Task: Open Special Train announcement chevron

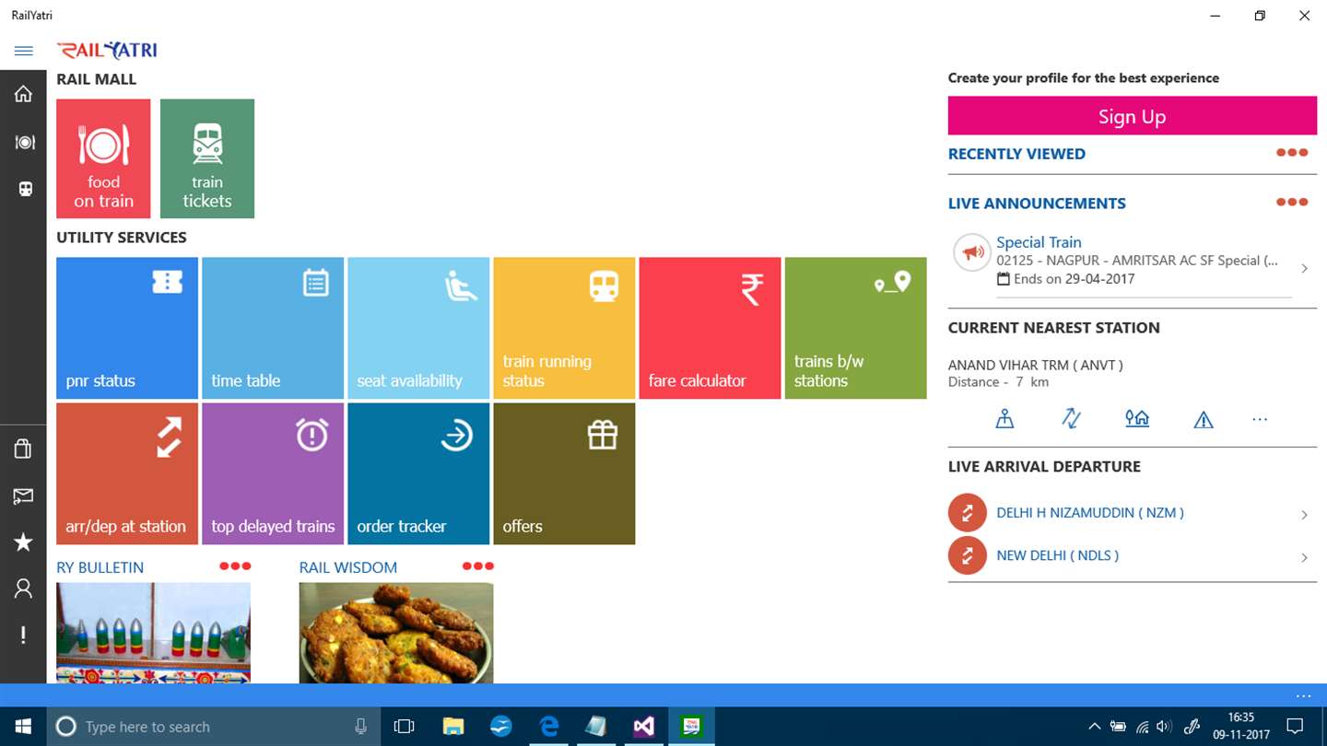Action: coord(1304,269)
